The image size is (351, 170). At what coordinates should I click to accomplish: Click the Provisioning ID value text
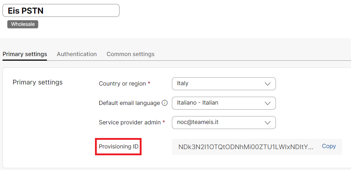(x=246, y=147)
